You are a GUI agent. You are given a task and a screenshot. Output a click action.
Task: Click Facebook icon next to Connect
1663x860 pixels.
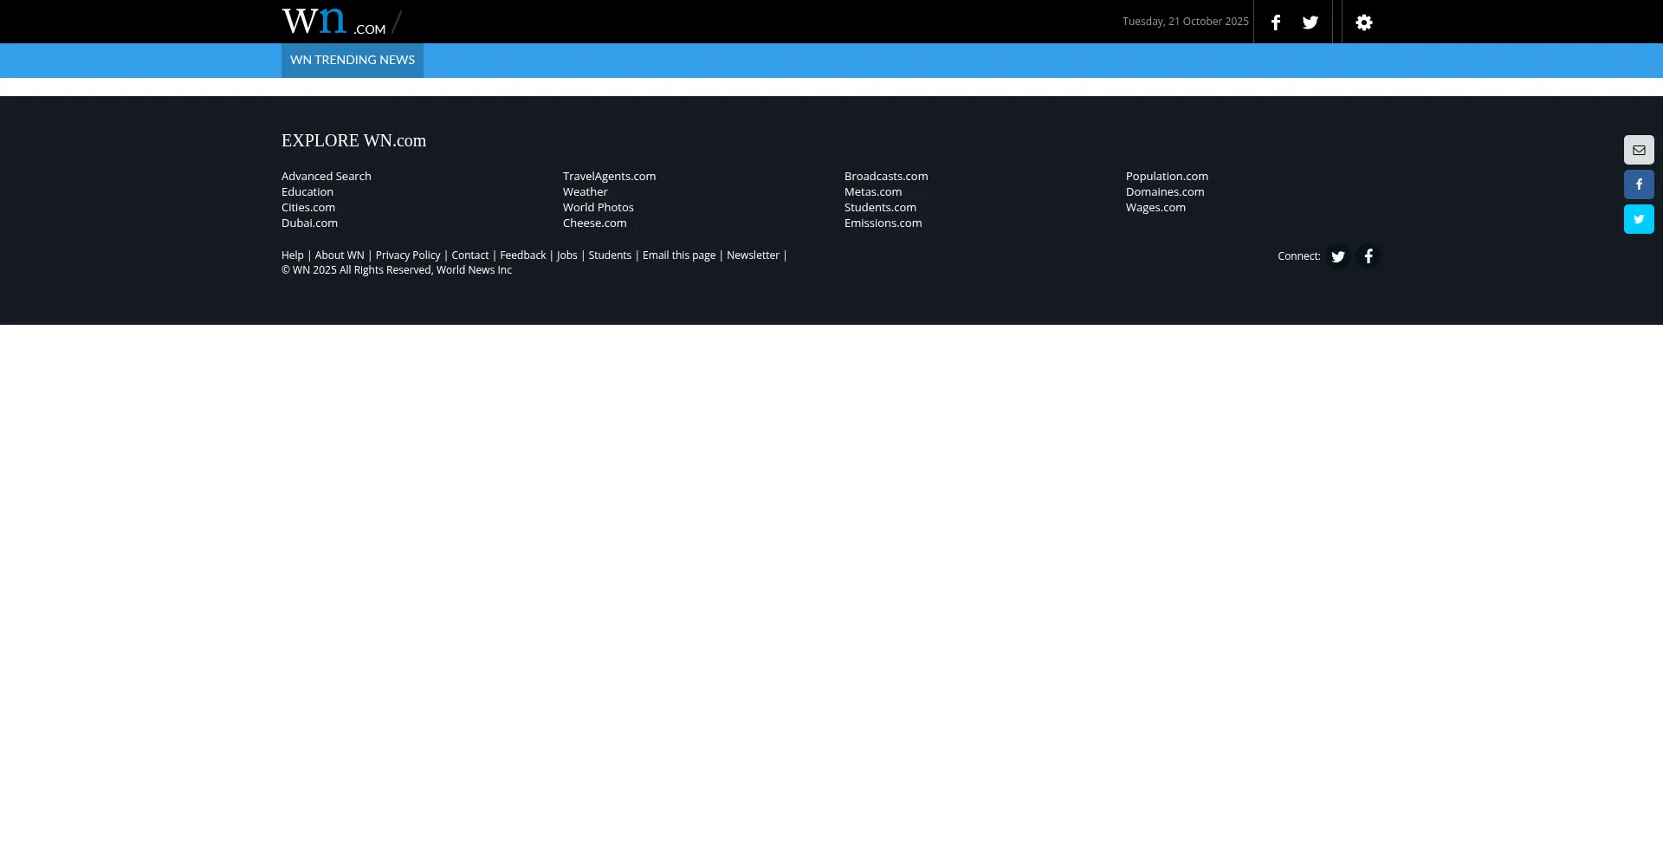tap(1368, 256)
